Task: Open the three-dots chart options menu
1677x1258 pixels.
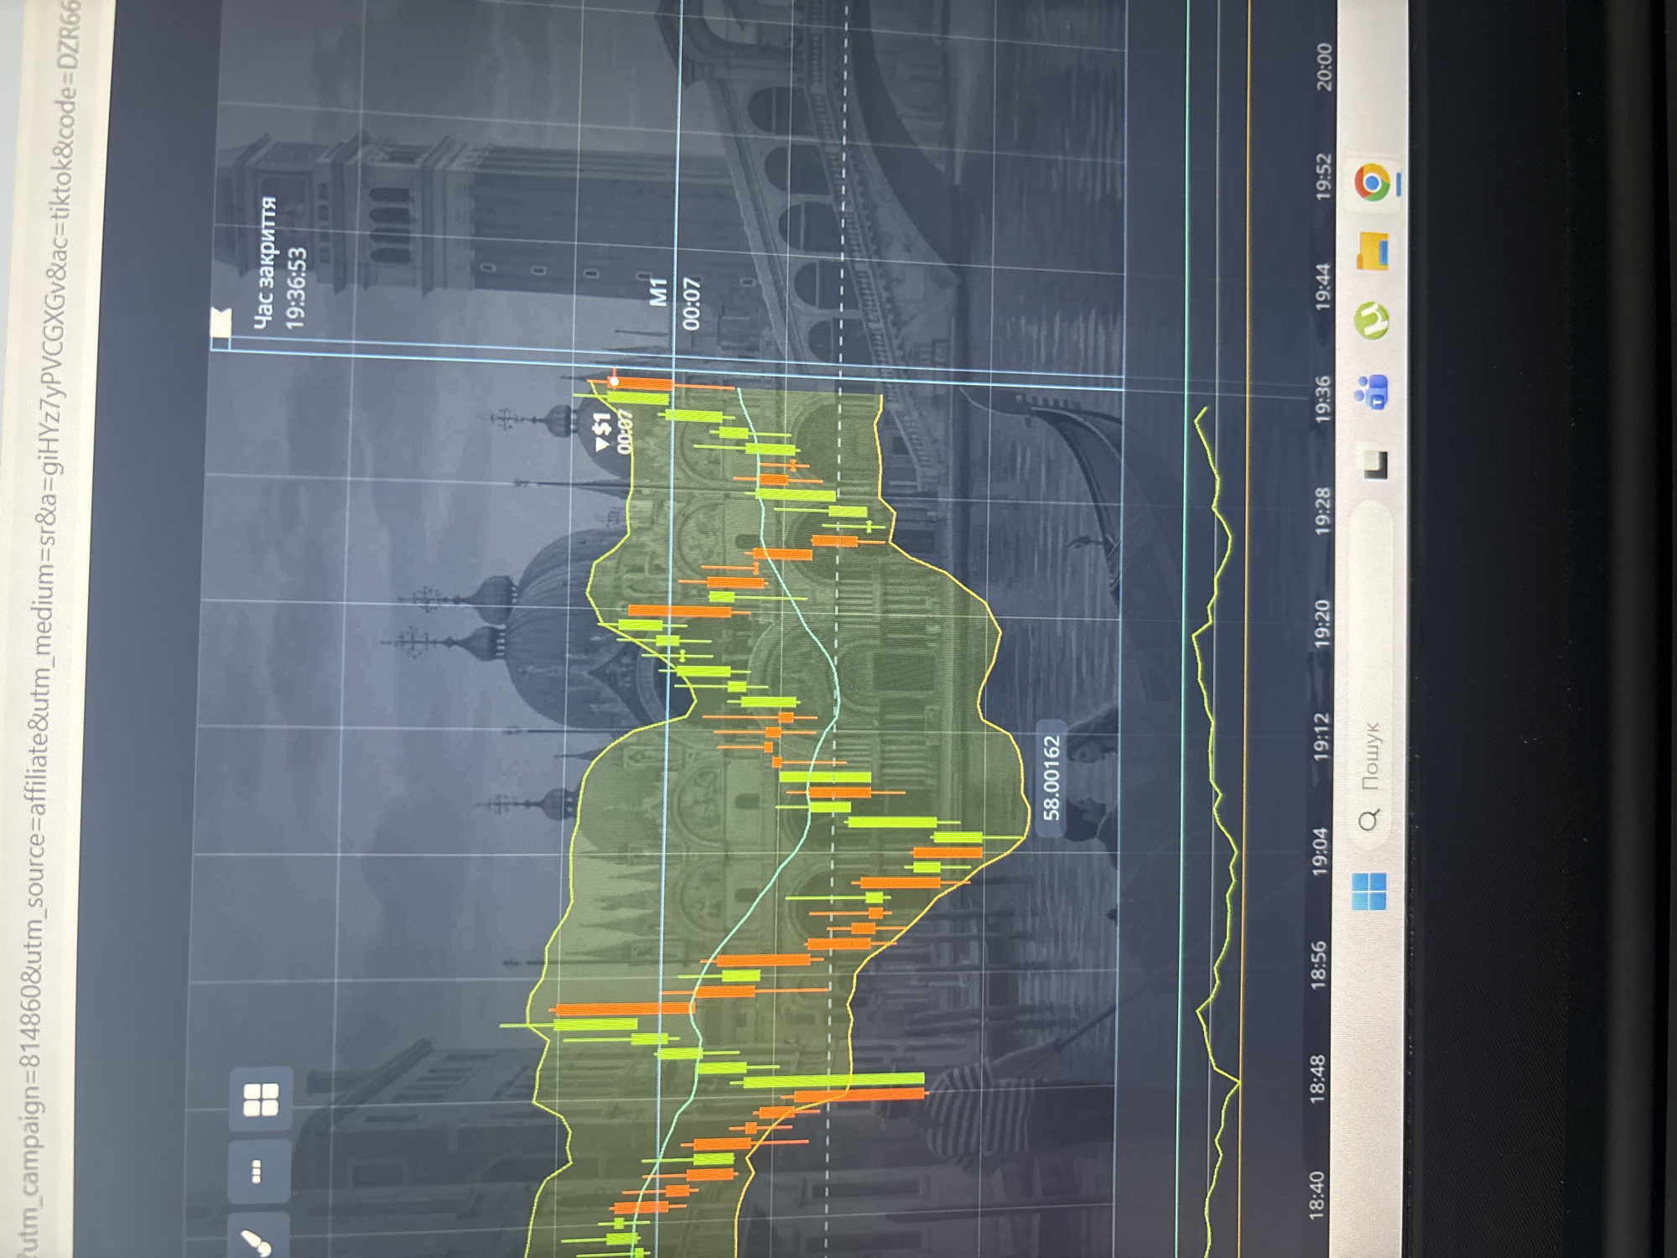Action: pyautogui.click(x=259, y=1171)
